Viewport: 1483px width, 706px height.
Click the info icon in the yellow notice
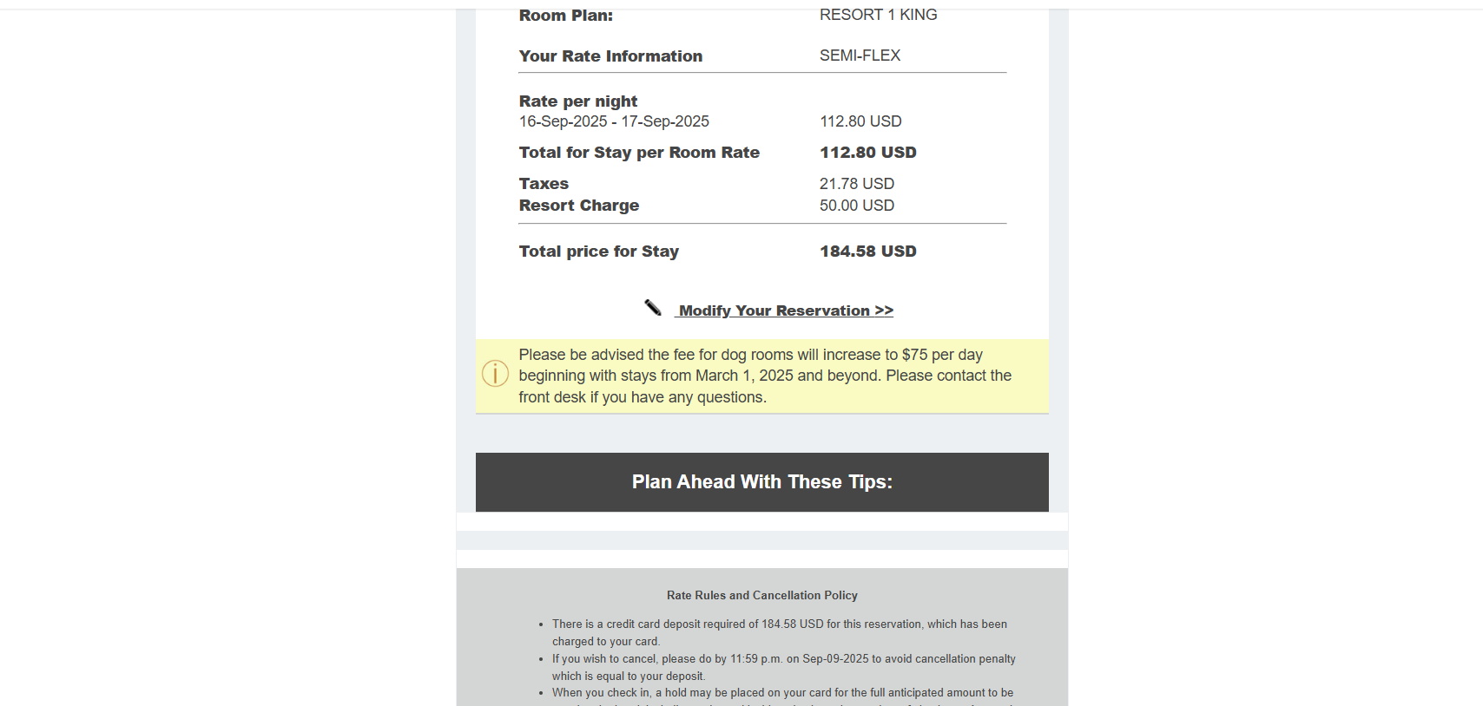pos(495,374)
